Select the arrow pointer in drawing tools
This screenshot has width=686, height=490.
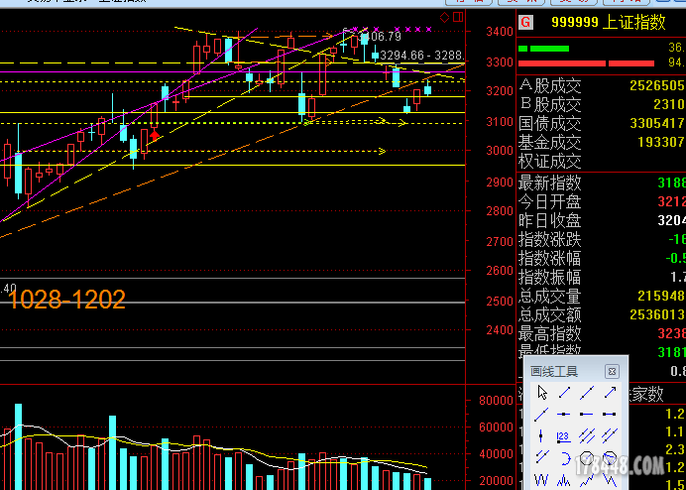click(541, 393)
